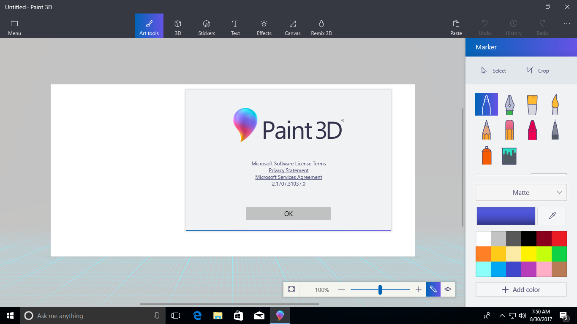The image size is (577, 324).
Task: Select the Watercolor brush tool
Action: pyautogui.click(x=555, y=104)
